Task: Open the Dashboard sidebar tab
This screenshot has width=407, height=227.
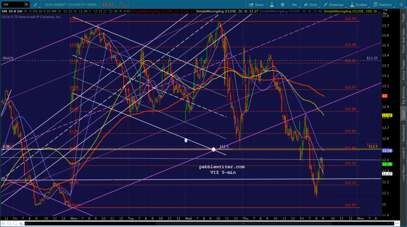Action: click(403, 133)
